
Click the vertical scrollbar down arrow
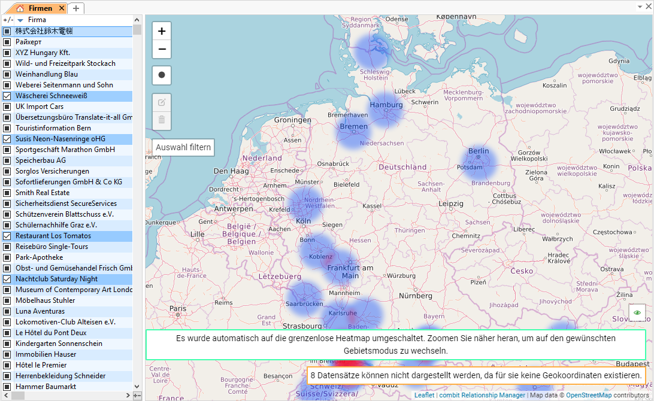(137, 387)
